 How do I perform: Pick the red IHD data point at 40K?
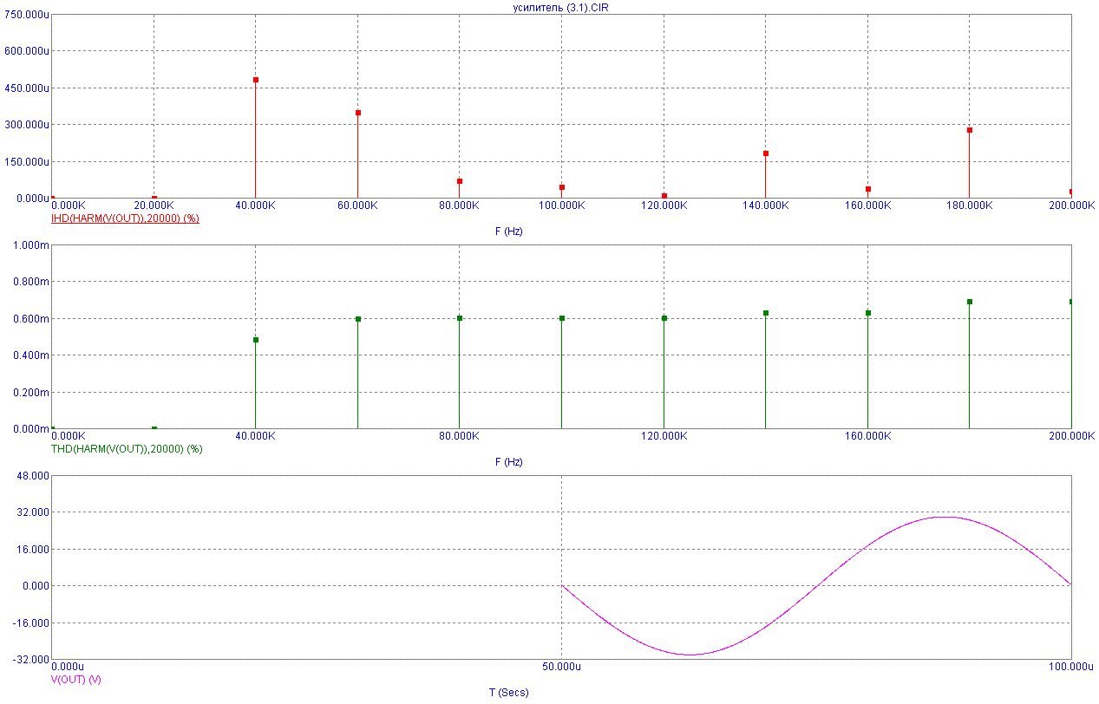tap(256, 80)
